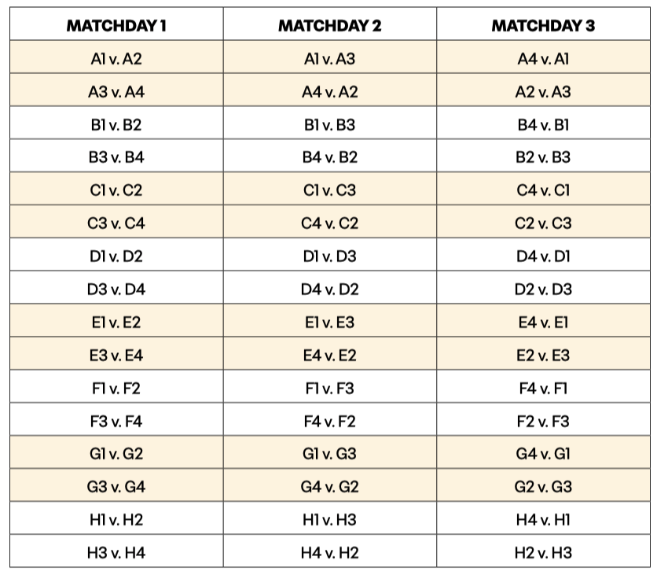Select the F3 v. F4 cell
The image size is (657, 575).
click(116, 422)
